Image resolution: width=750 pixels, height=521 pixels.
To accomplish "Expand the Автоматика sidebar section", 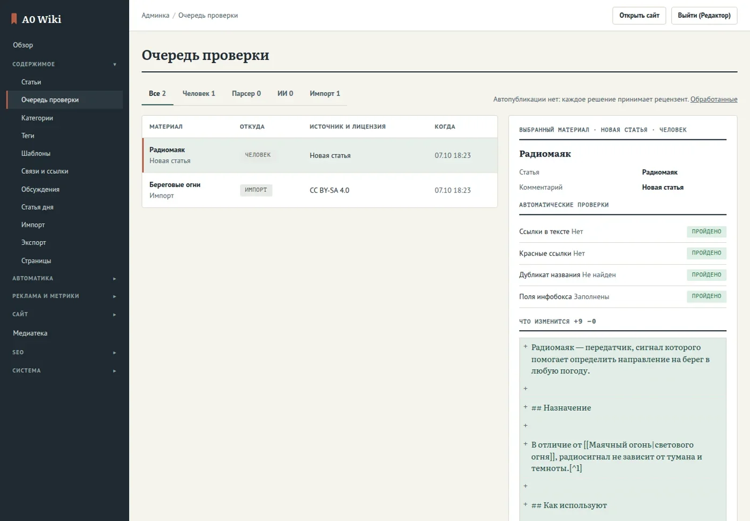I will tap(64, 279).
